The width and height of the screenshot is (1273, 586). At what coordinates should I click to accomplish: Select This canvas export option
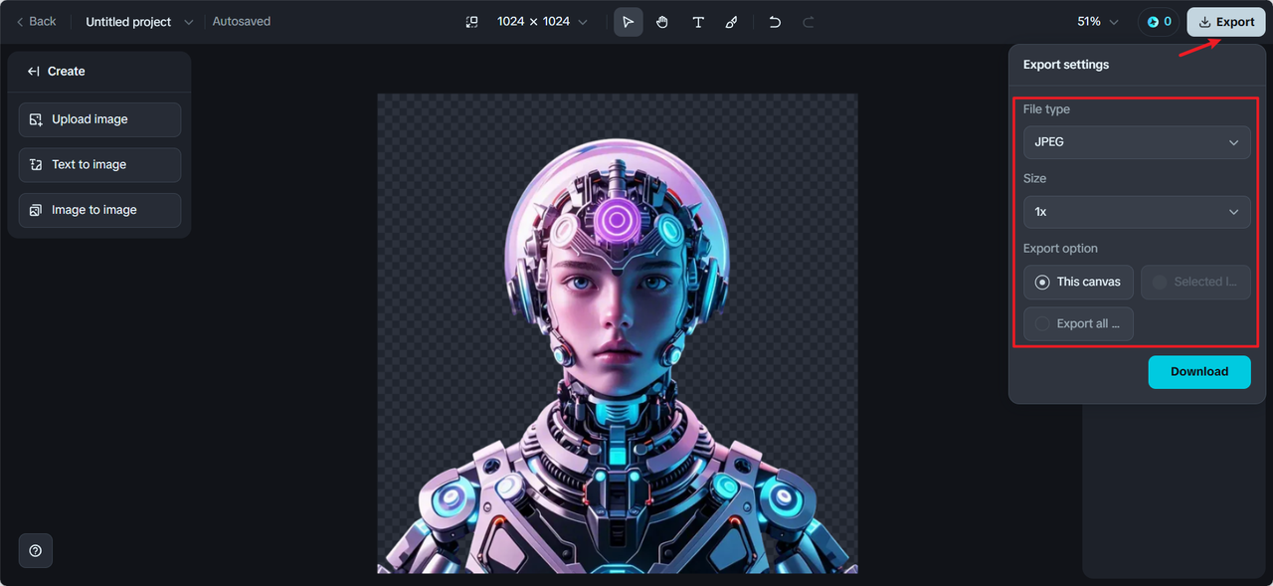tap(1078, 283)
